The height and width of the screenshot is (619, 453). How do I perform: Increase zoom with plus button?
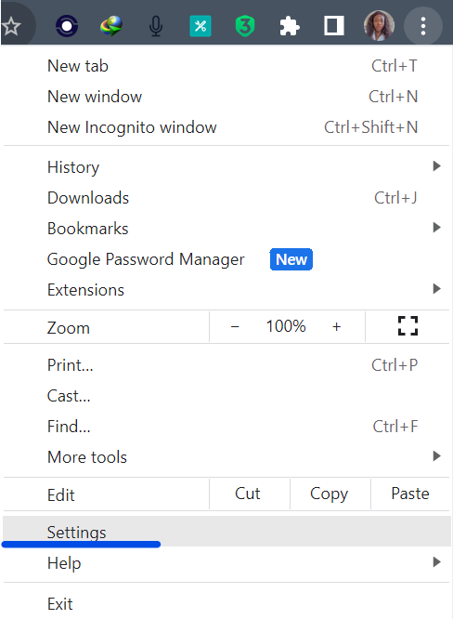tap(336, 326)
